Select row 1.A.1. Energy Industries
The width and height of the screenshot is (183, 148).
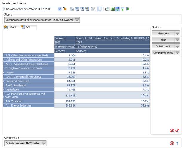(x=28, y=106)
